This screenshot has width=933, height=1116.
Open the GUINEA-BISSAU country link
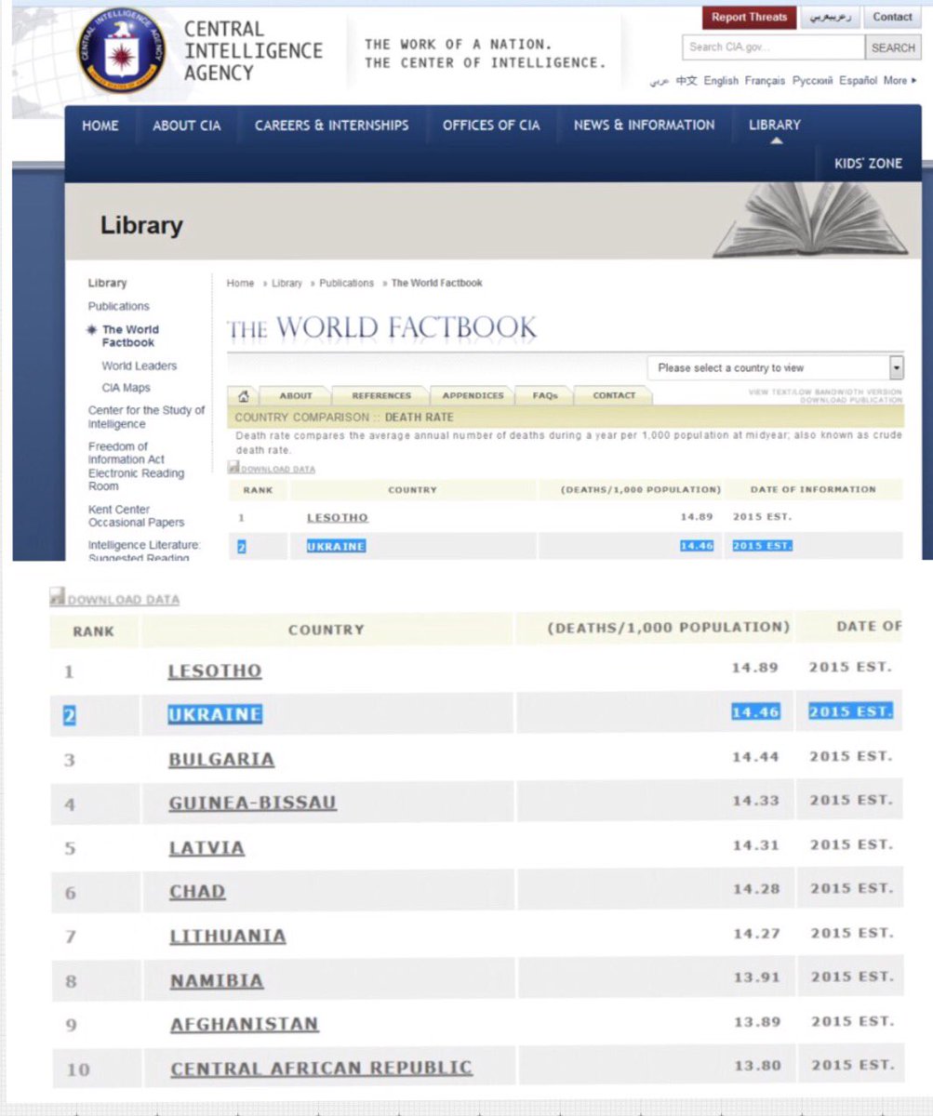point(252,803)
